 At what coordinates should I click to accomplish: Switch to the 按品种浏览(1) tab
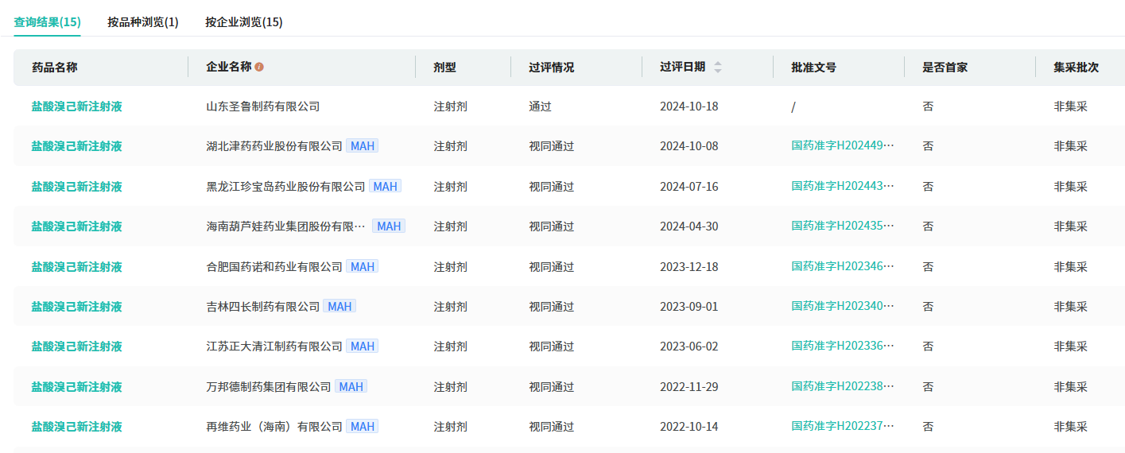point(143,22)
